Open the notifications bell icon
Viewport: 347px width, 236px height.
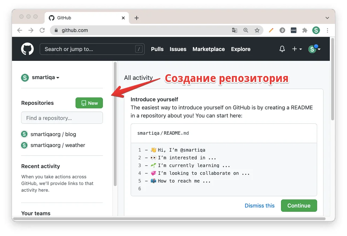pos(282,49)
